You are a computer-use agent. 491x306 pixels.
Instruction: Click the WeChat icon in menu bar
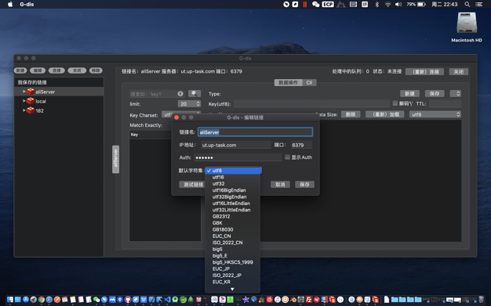315,5
